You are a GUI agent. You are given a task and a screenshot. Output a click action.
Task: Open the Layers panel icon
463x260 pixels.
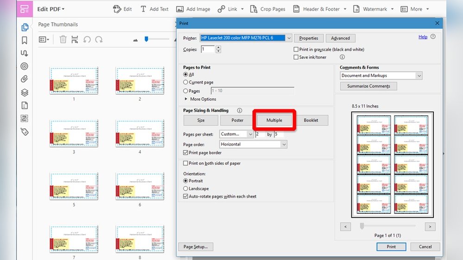25,92
